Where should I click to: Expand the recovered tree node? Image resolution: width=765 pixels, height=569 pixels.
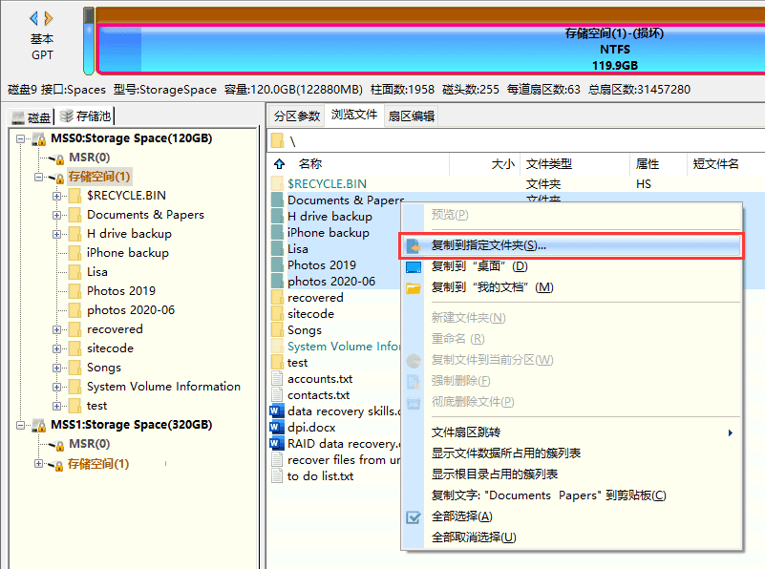click(x=57, y=329)
